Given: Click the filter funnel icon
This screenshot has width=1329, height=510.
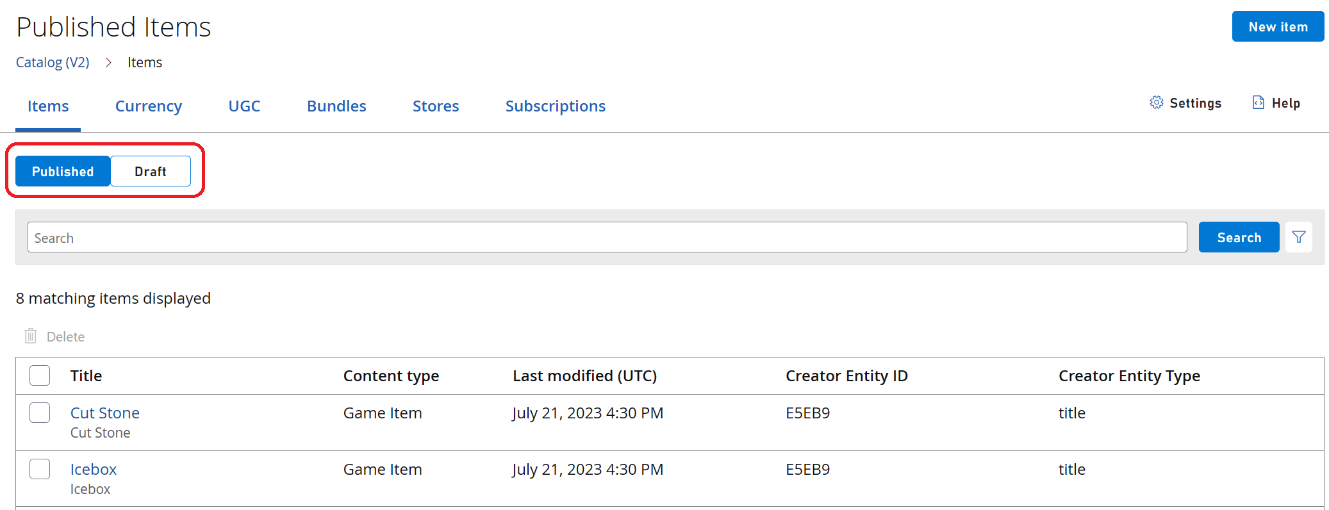Looking at the screenshot, I should 1298,237.
